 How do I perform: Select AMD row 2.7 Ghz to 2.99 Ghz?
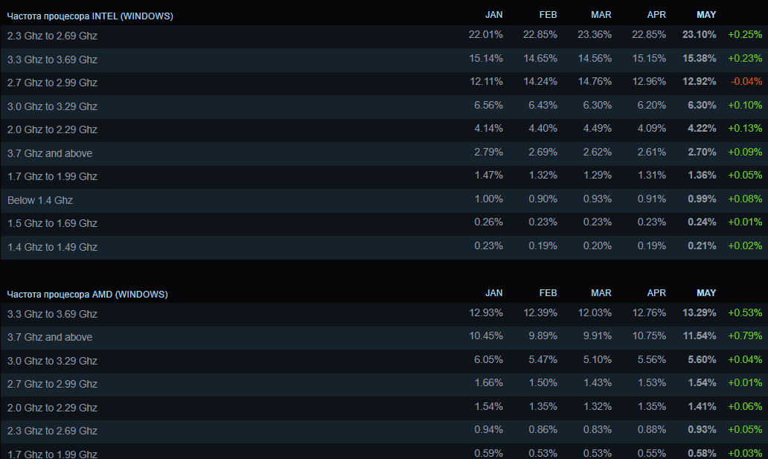(52, 384)
